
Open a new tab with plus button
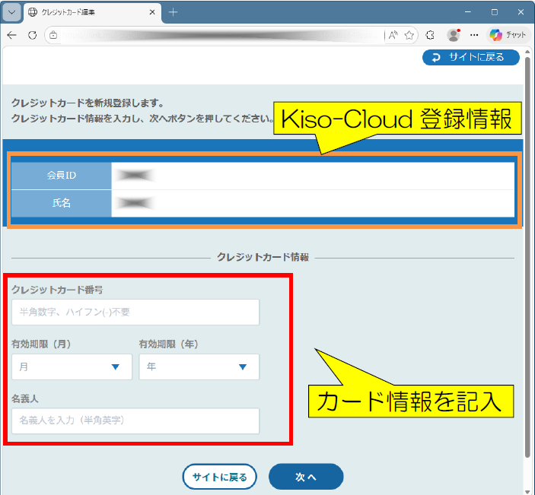[173, 12]
